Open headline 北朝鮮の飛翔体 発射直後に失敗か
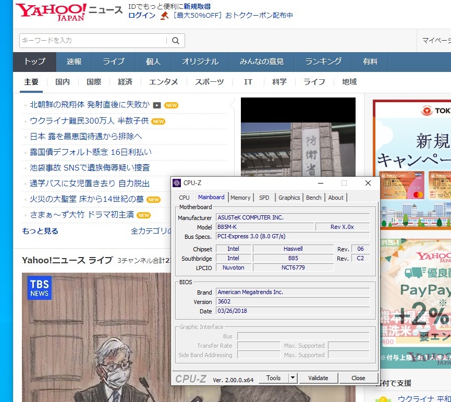 (x=90, y=105)
